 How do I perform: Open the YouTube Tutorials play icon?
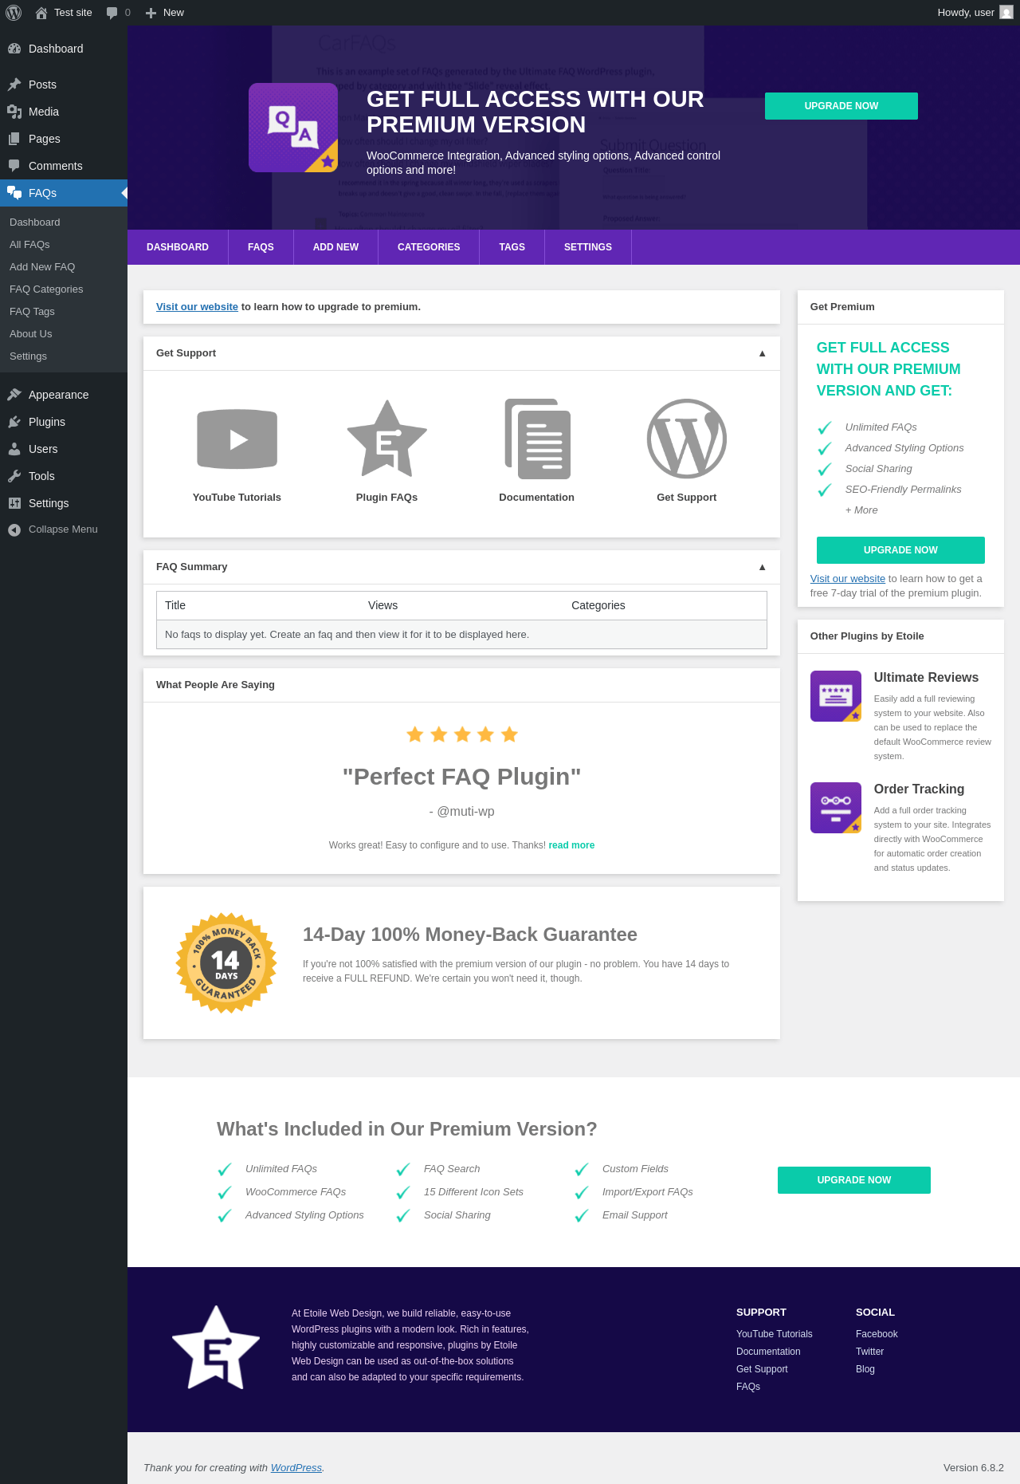pos(237,439)
